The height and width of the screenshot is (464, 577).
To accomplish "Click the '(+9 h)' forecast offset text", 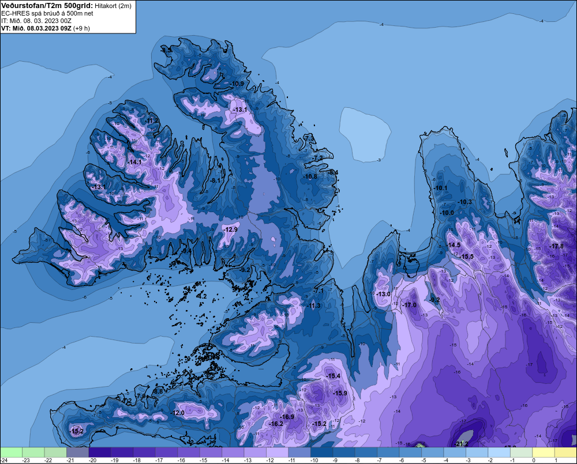I will [x=81, y=28].
